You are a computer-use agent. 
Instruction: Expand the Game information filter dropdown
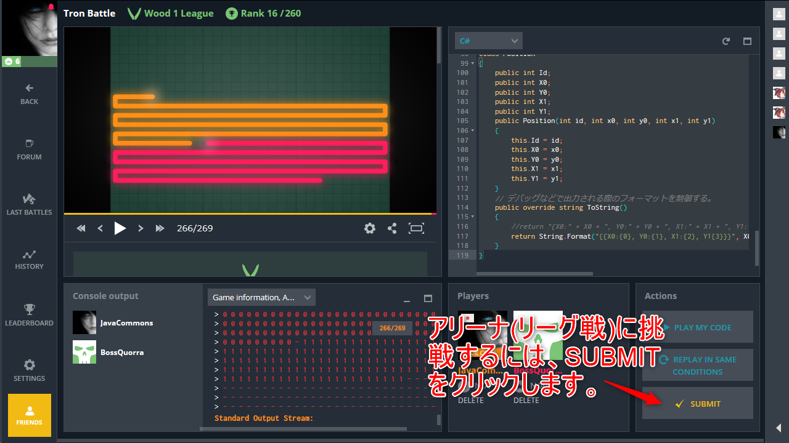261,298
